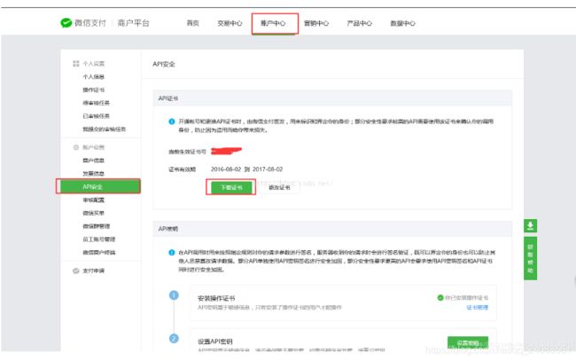Image resolution: width=576 pixels, height=361 pixels.
Task: Go to the 产品中心 tab
Action: tap(359, 23)
